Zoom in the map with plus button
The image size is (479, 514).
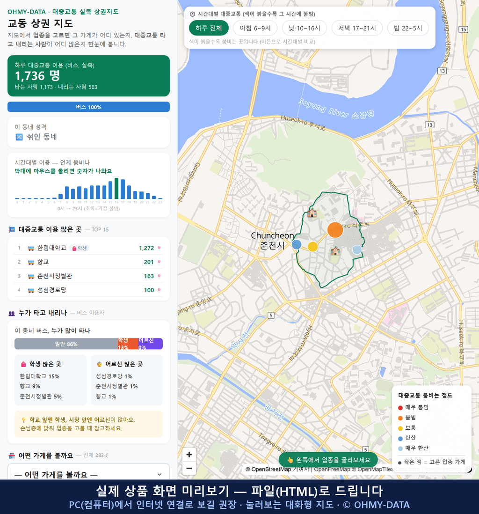[189, 455]
